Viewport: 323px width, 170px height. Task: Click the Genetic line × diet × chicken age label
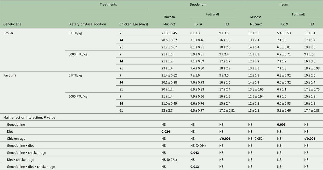click(31, 167)
